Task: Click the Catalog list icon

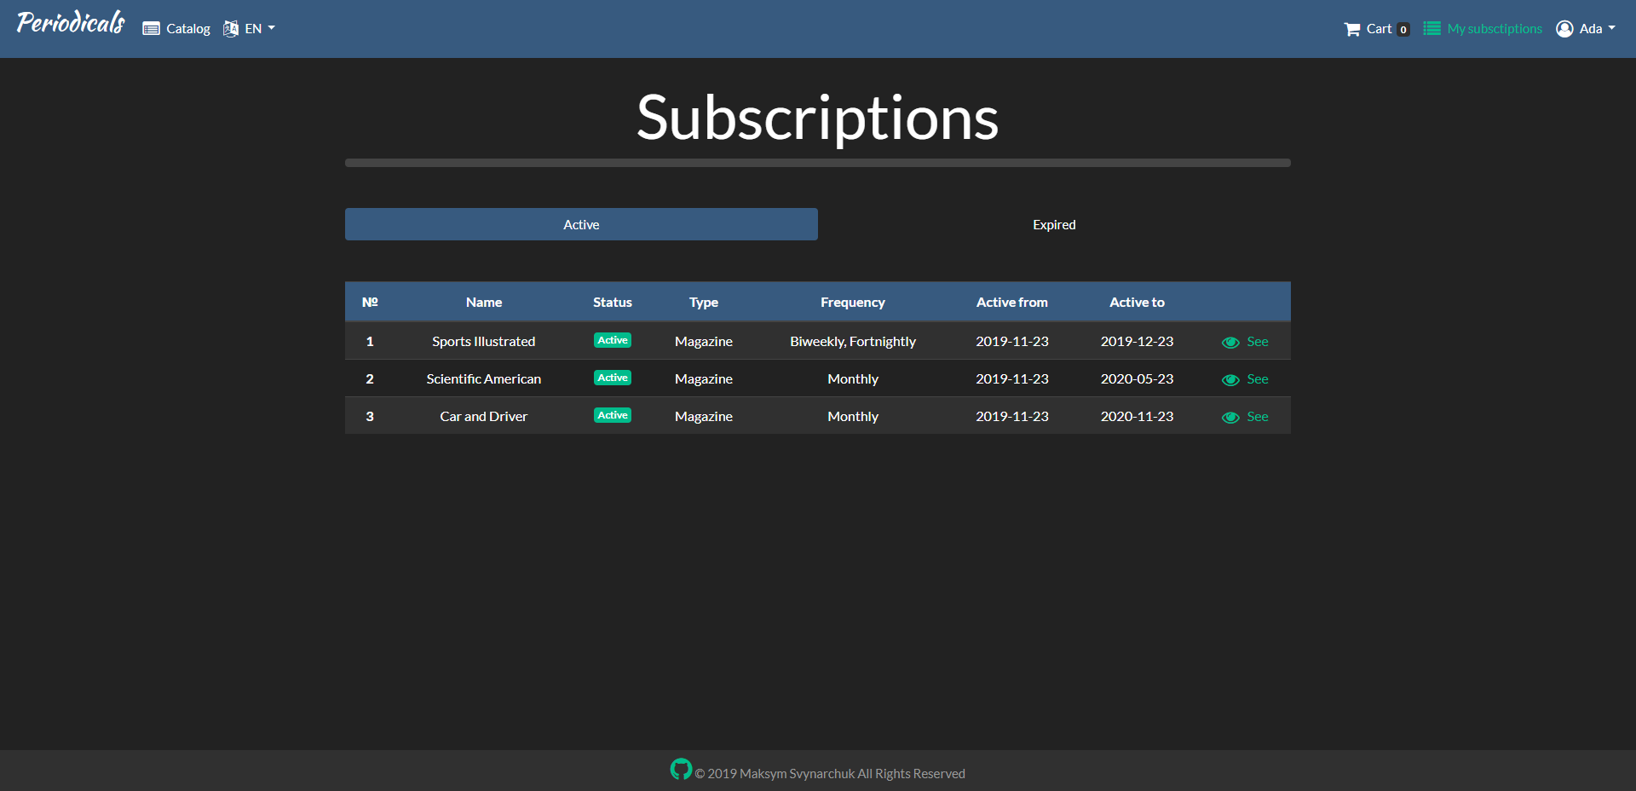Action: 151,29
